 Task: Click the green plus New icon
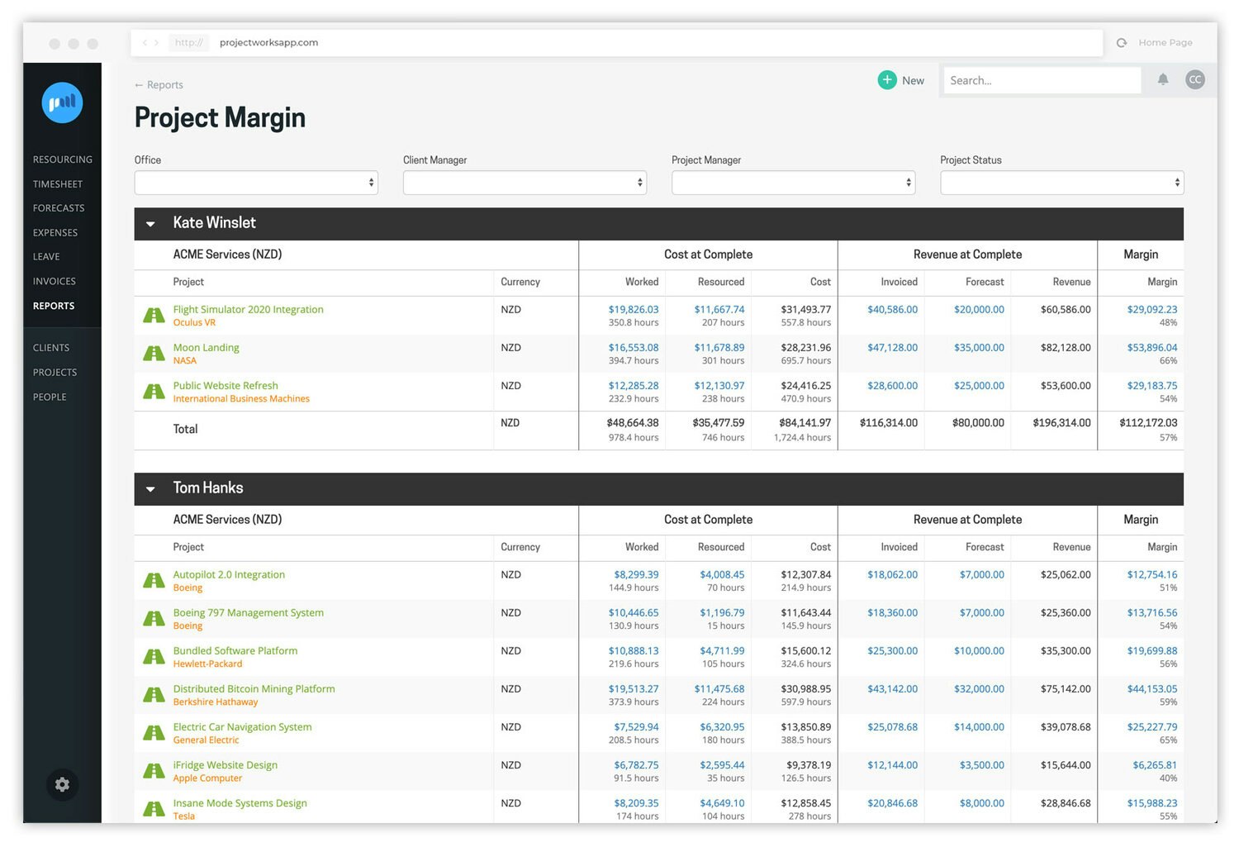887,80
